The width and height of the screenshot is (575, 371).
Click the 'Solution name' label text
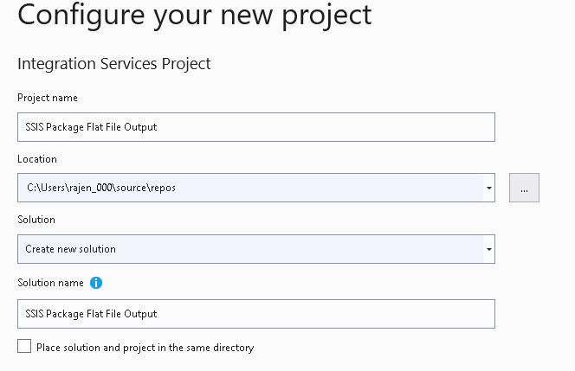50,283
